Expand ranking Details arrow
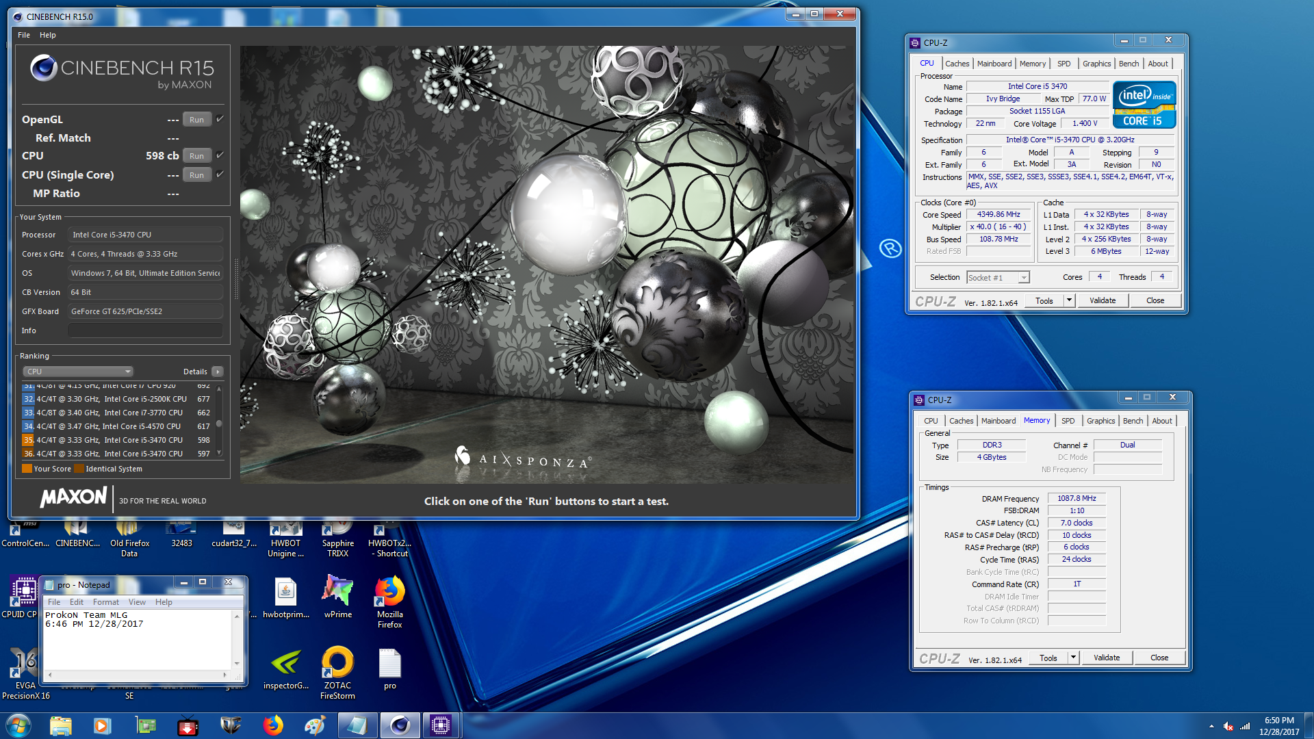This screenshot has width=1314, height=739. click(218, 372)
